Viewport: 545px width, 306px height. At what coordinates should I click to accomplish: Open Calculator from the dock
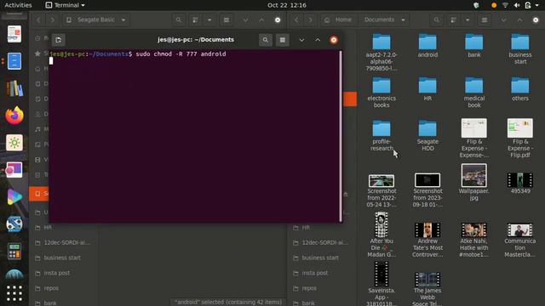click(x=14, y=251)
